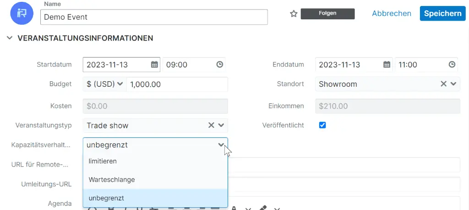Screen dimensions: 469x210
Task: Click the Speichern button
Action: pos(443,13)
